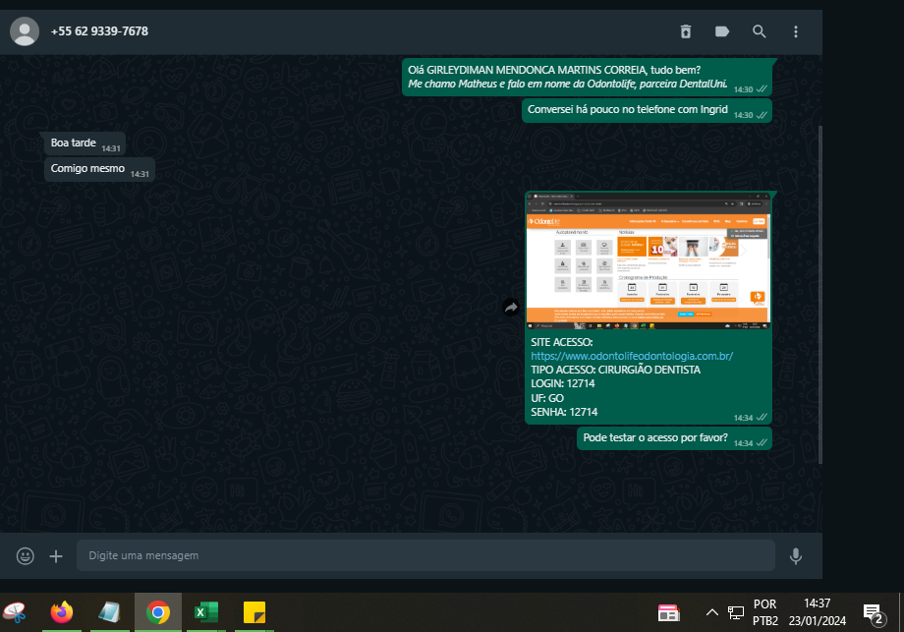The image size is (904, 632).
Task: Click the message input field
Action: [424, 555]
